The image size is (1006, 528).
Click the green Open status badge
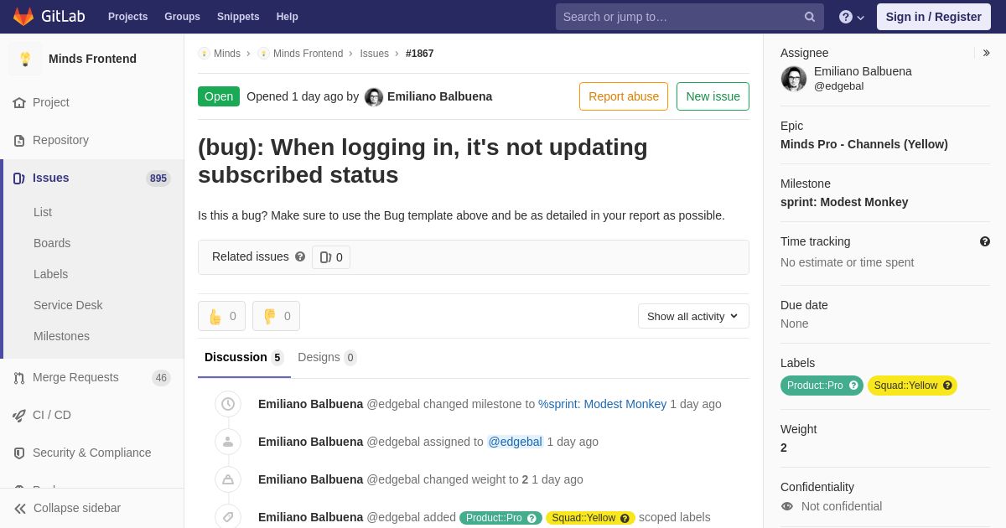point(219,96)
